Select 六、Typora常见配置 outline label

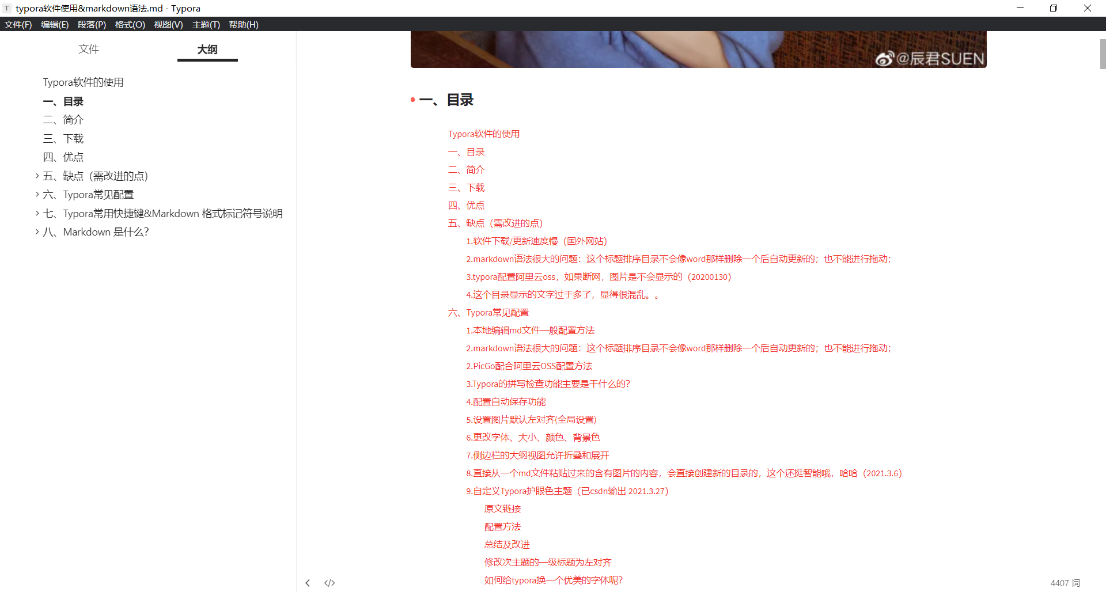pos(88,195)
